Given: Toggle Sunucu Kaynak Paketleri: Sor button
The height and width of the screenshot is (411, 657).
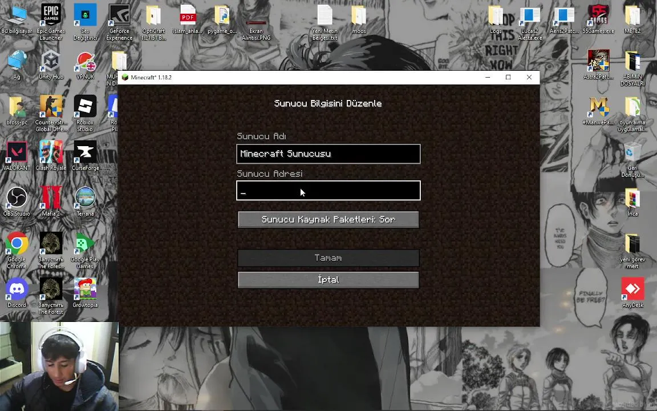Looking at the screenshot, I should point(328,219).
